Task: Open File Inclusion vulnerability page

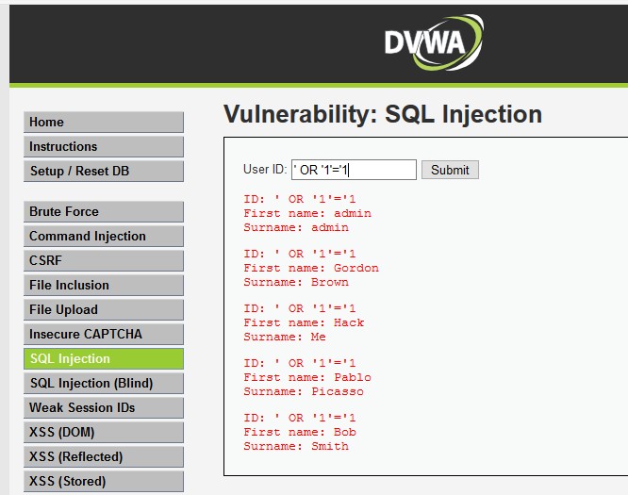Action: click(x=104, y=285)
